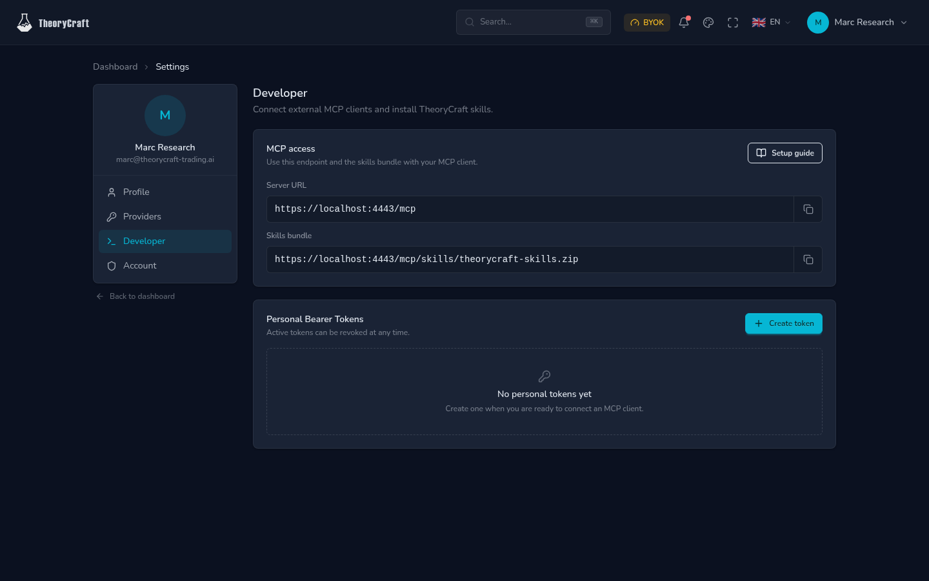This screenshot has width=929, height=581.
Task: Navigate to Dashboard breadcrumb
Action: click(x=115, y=67)
